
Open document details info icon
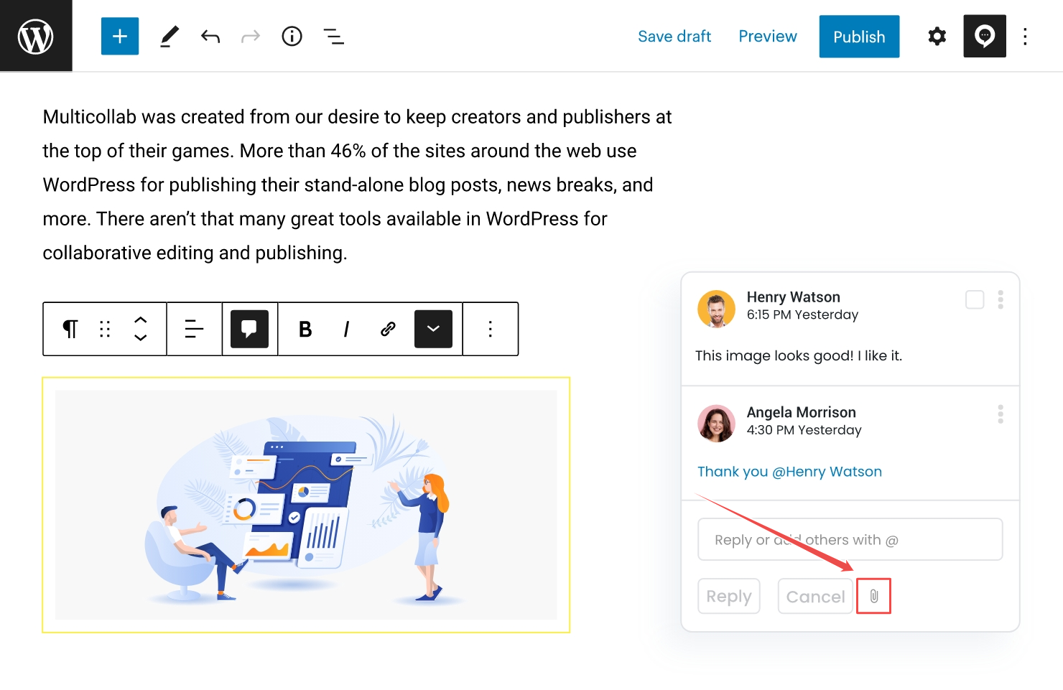coord(292,36)
